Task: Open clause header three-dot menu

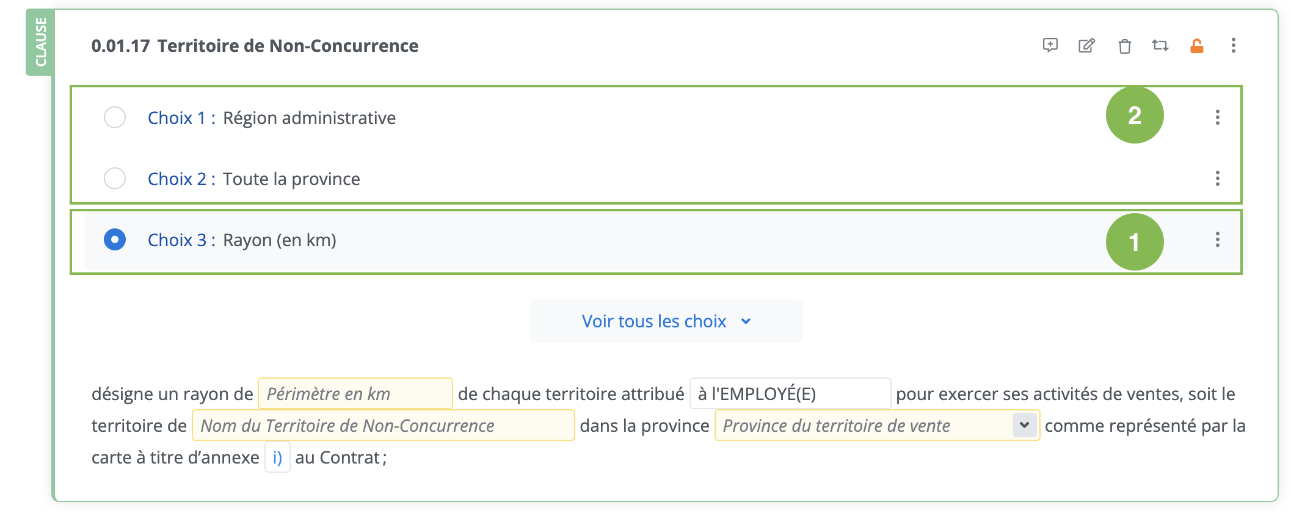Action: (x=1234, y=46)
